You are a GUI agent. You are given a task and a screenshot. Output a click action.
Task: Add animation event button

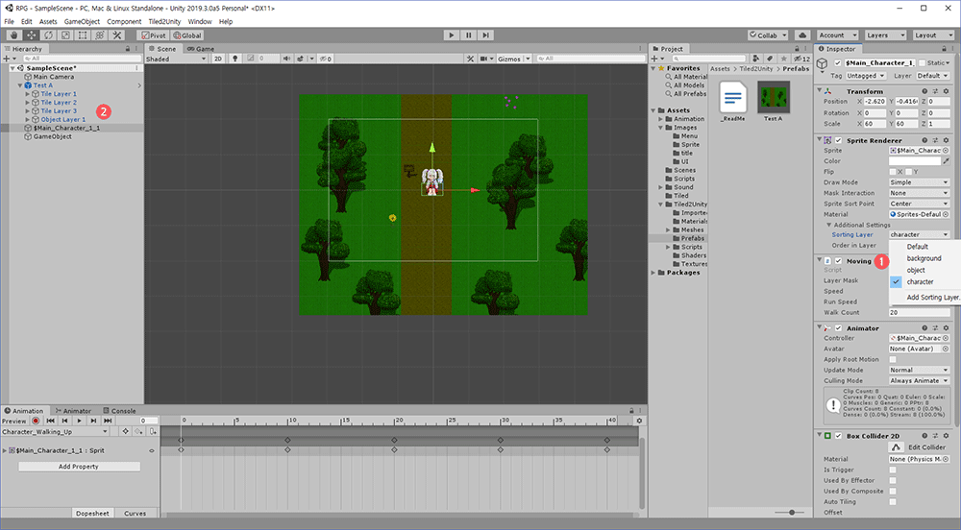pyautogui.click(x=153, y=431)
